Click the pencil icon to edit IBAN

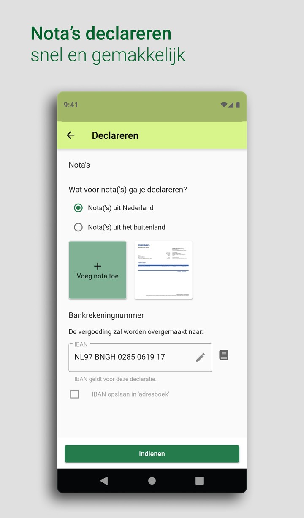tap(201, 357)
